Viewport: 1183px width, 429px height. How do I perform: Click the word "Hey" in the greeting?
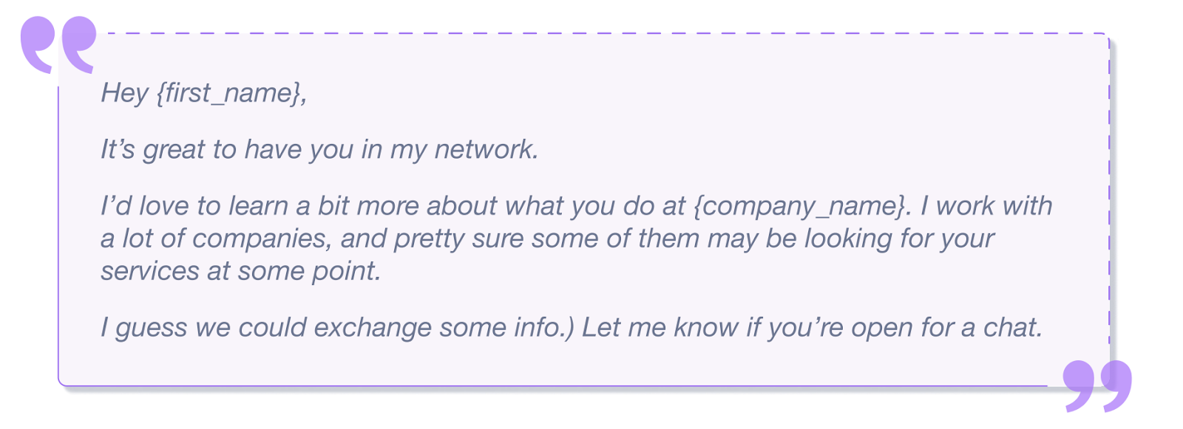coord(124,93)
